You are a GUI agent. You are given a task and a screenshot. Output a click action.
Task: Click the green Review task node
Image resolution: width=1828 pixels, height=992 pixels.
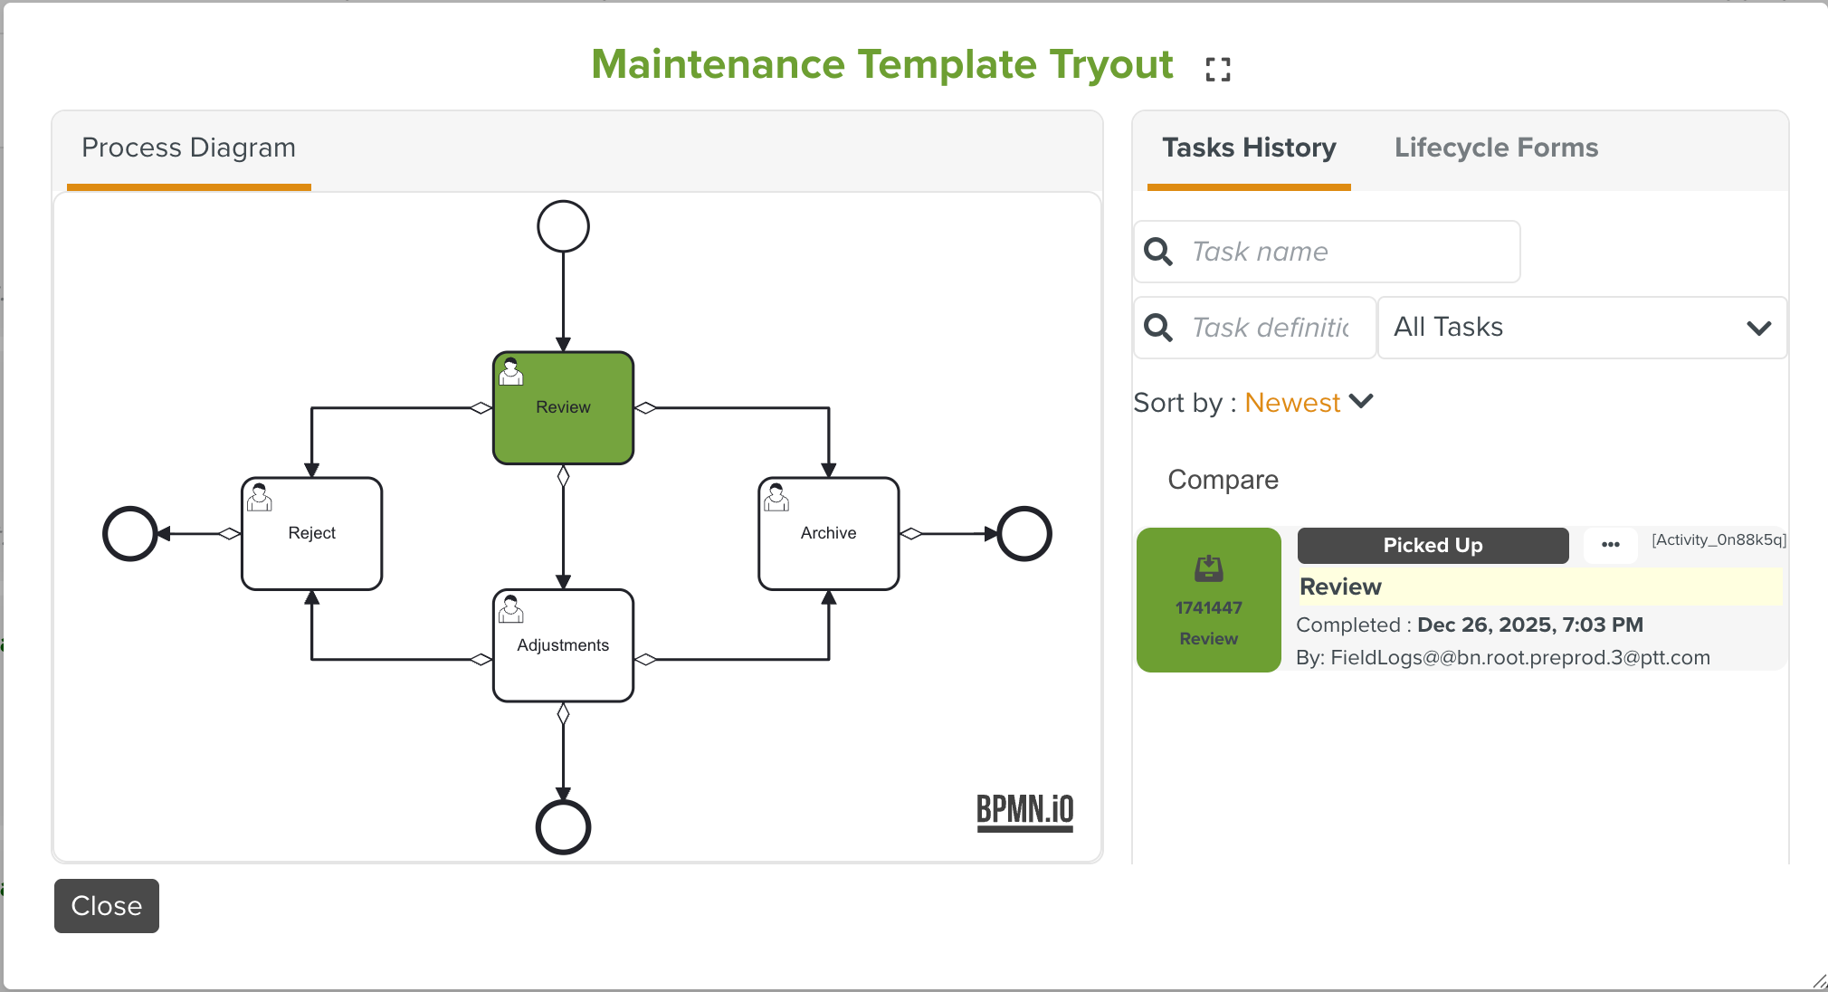pos(563,408)
